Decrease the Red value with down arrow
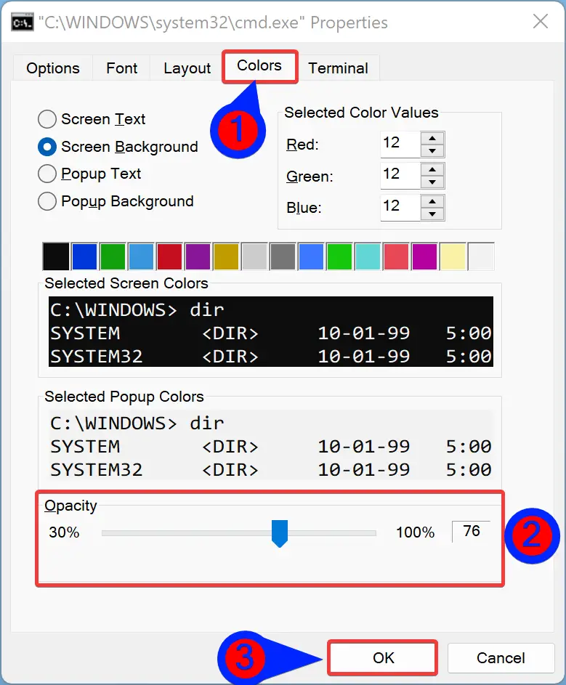 432,151
